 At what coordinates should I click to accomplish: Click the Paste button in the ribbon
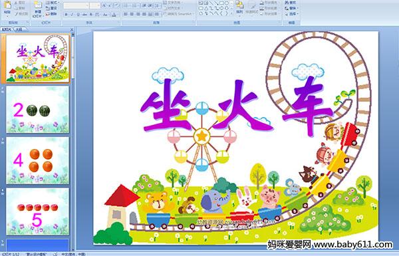7,8
